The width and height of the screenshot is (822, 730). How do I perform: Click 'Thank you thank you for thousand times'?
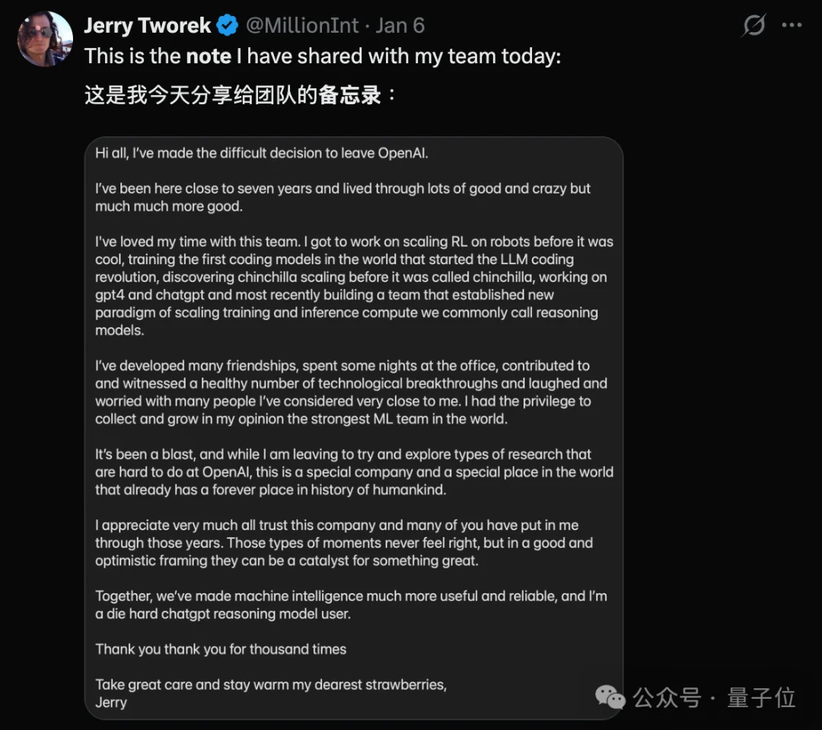[x=221, y=649]
